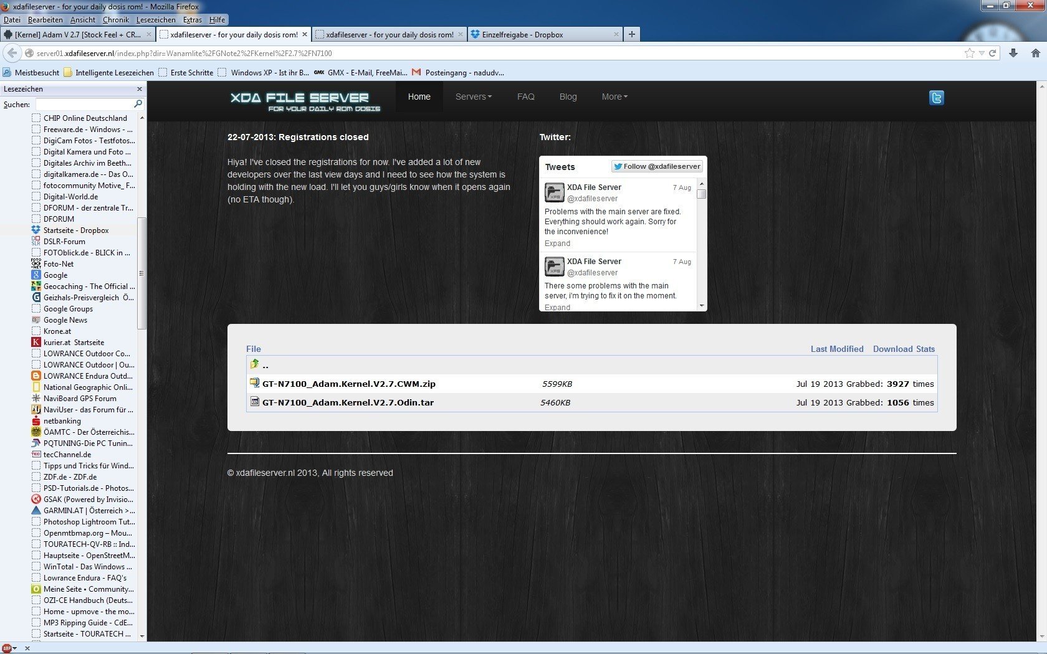Click the Windows XP - Ist ihr B... bookmark
This screenshot has height=654, width=1047.
click(264, 72)
